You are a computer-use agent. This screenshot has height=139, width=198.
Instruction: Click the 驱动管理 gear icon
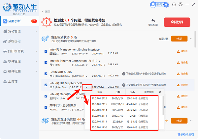[x=5, y=31]
